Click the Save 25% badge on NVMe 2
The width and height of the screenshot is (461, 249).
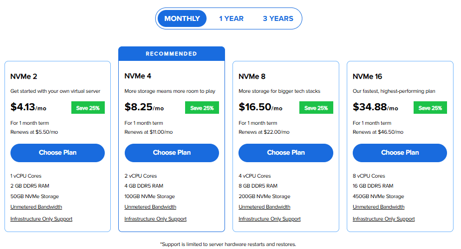point(88,108)
